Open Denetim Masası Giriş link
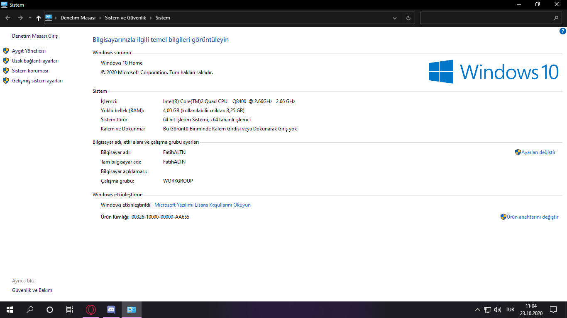Screen dimensions: 567x318 coord(35,36)
